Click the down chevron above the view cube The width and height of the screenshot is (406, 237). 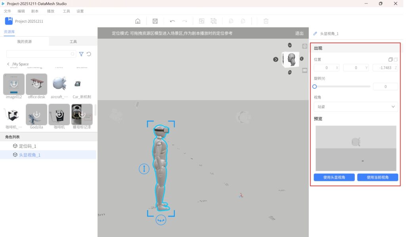point(290,45)
